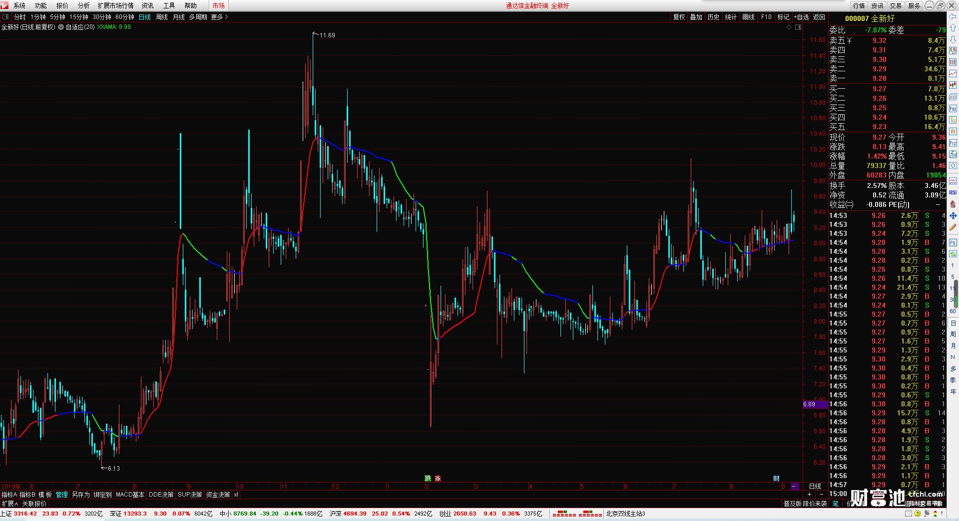Click the 关联报价 tab
Screen dimensions: 959x521
pos(34,504)
